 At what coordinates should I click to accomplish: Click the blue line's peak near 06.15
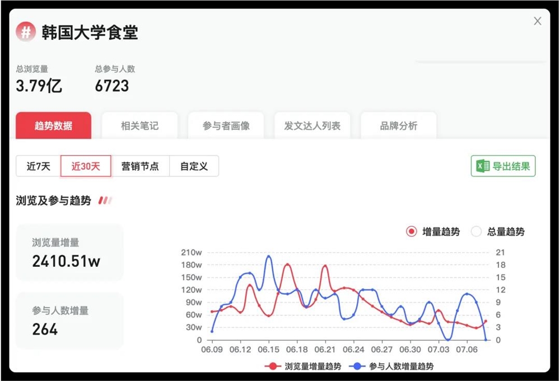pos(269,255)
